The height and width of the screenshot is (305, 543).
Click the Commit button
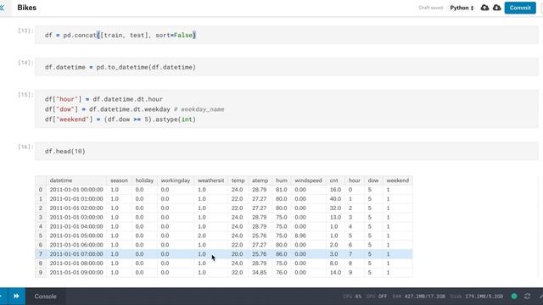coord(520,8)
